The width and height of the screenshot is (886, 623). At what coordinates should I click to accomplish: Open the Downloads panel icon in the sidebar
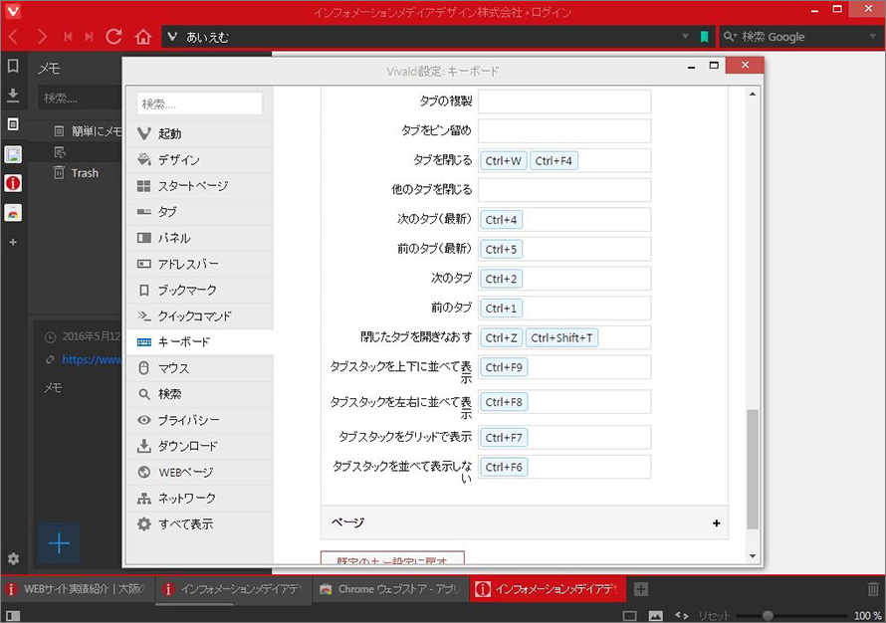(13, 95)
